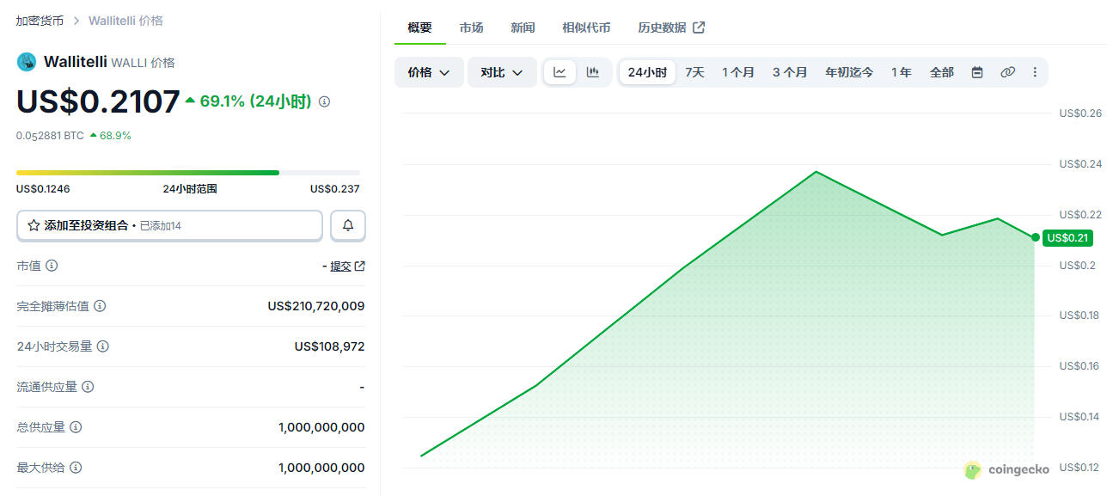1113x496 pixels.
Task: Open the 市场 tab
Action: (471, 28)
